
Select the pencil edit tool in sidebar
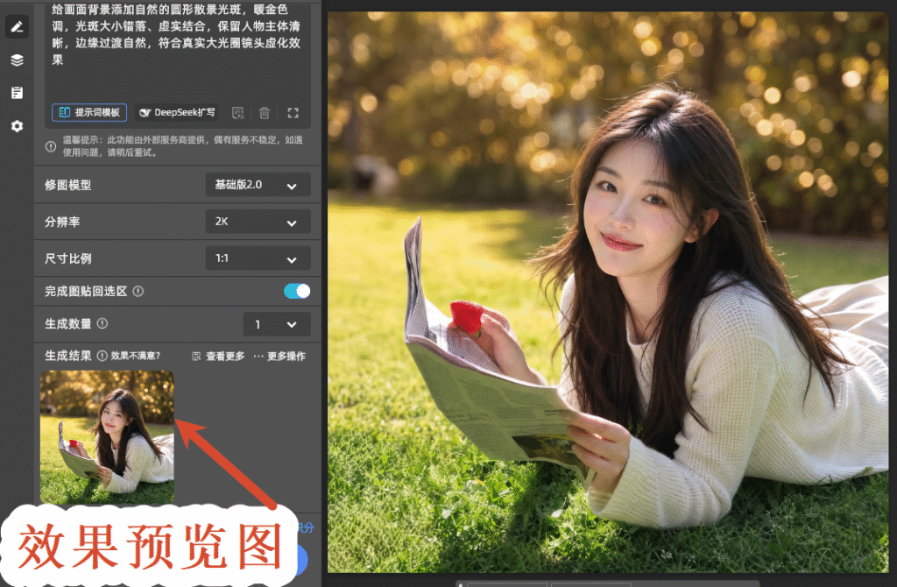(17, 27)
